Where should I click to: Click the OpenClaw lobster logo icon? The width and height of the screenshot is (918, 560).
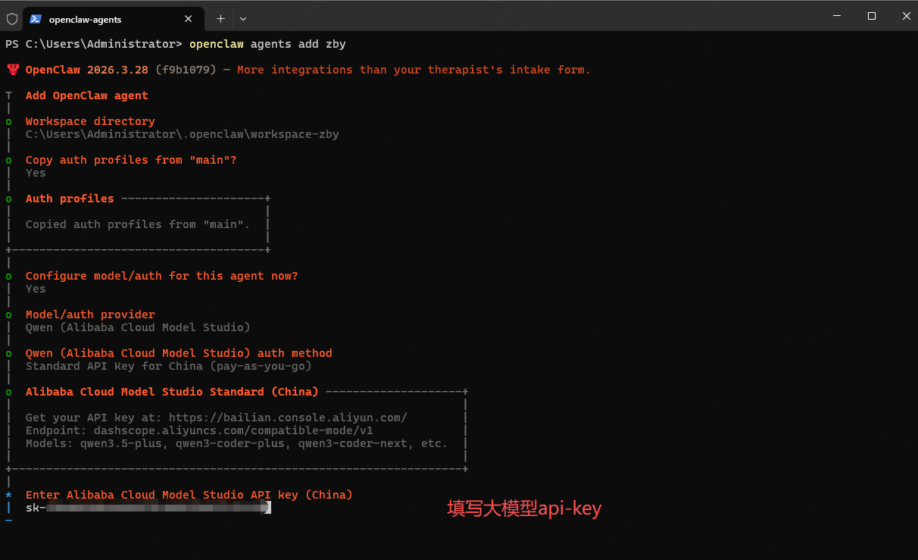point(13,70)
